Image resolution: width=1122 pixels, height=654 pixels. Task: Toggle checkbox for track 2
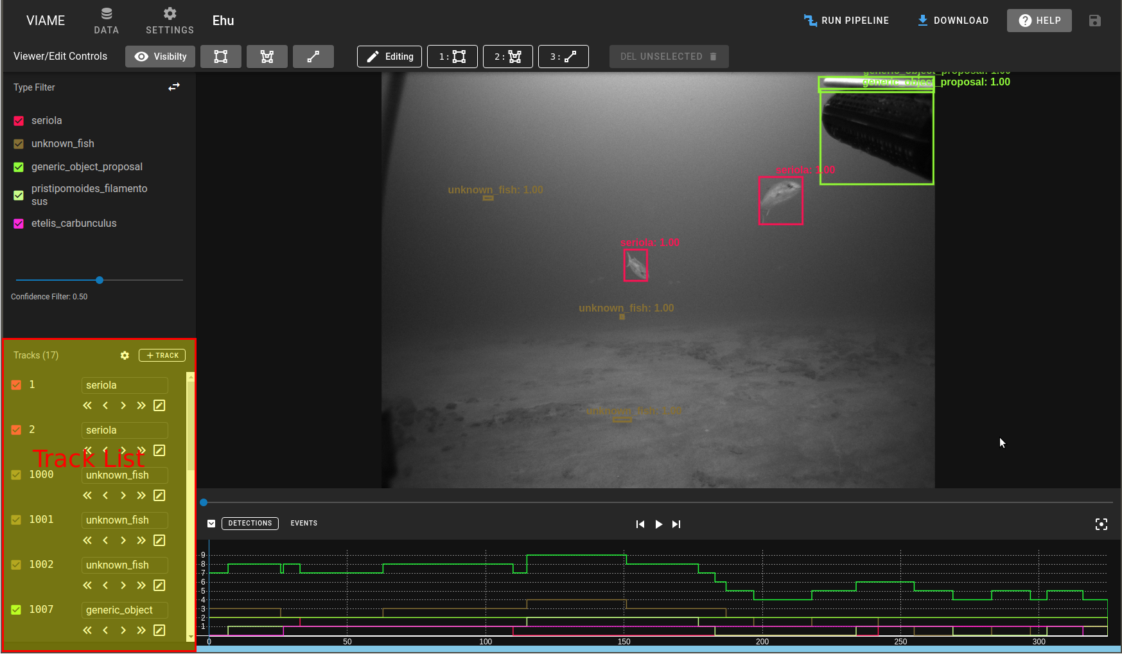coord(17,430)
